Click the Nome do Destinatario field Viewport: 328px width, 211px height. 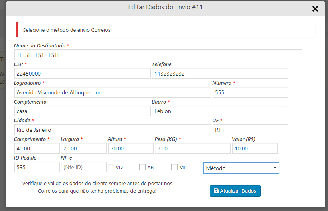point(158,55)
